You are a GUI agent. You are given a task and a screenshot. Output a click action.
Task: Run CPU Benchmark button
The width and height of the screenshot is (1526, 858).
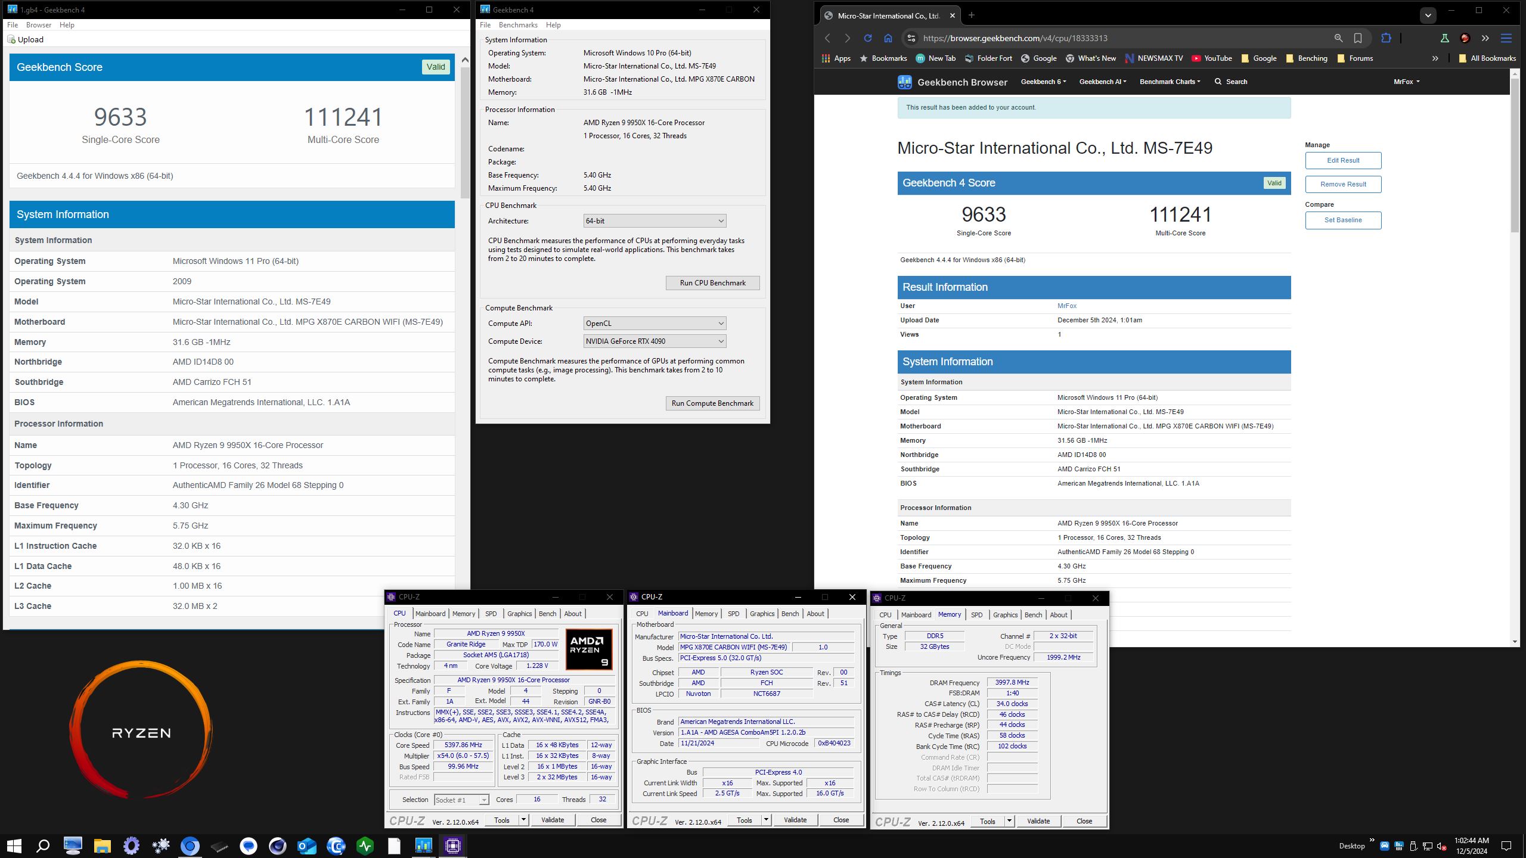click(x=713, y=283)
